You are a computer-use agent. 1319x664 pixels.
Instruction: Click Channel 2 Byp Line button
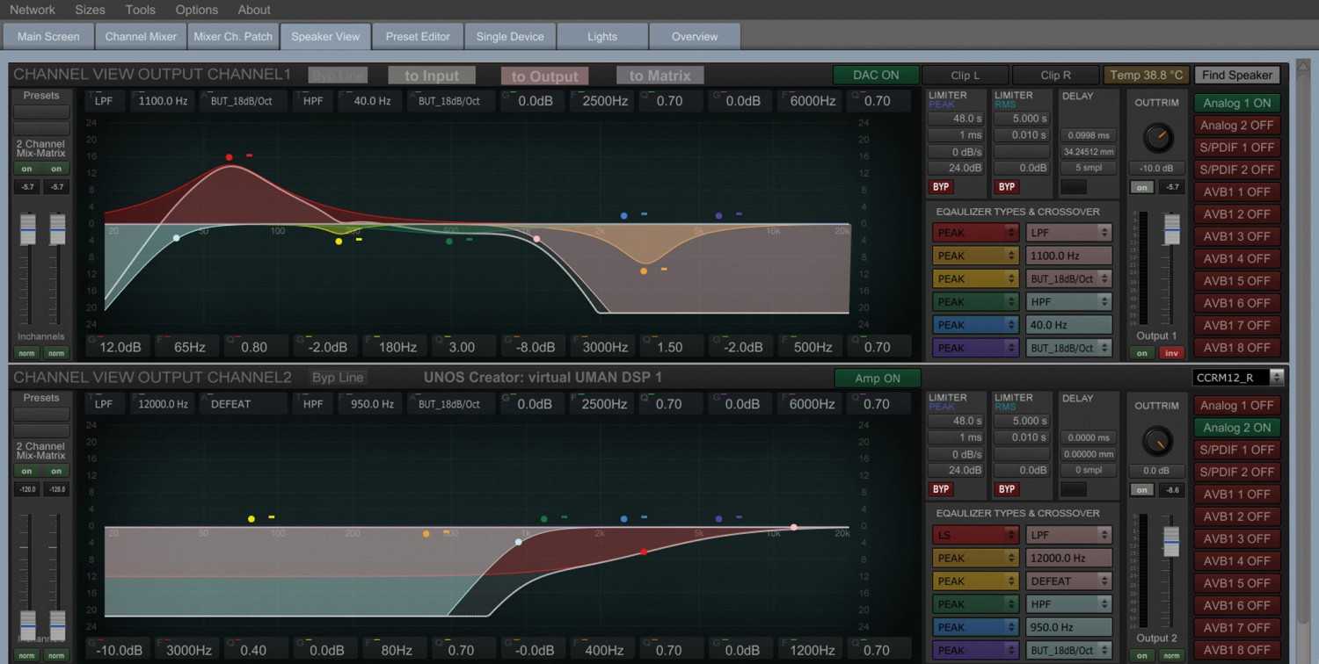(338, 378)
